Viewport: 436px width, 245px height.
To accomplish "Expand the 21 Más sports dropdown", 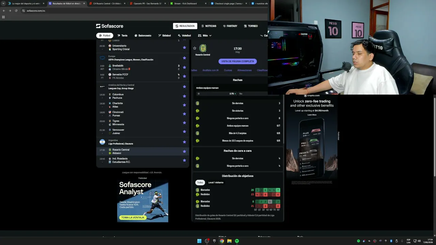I will (x=205, y=35).
